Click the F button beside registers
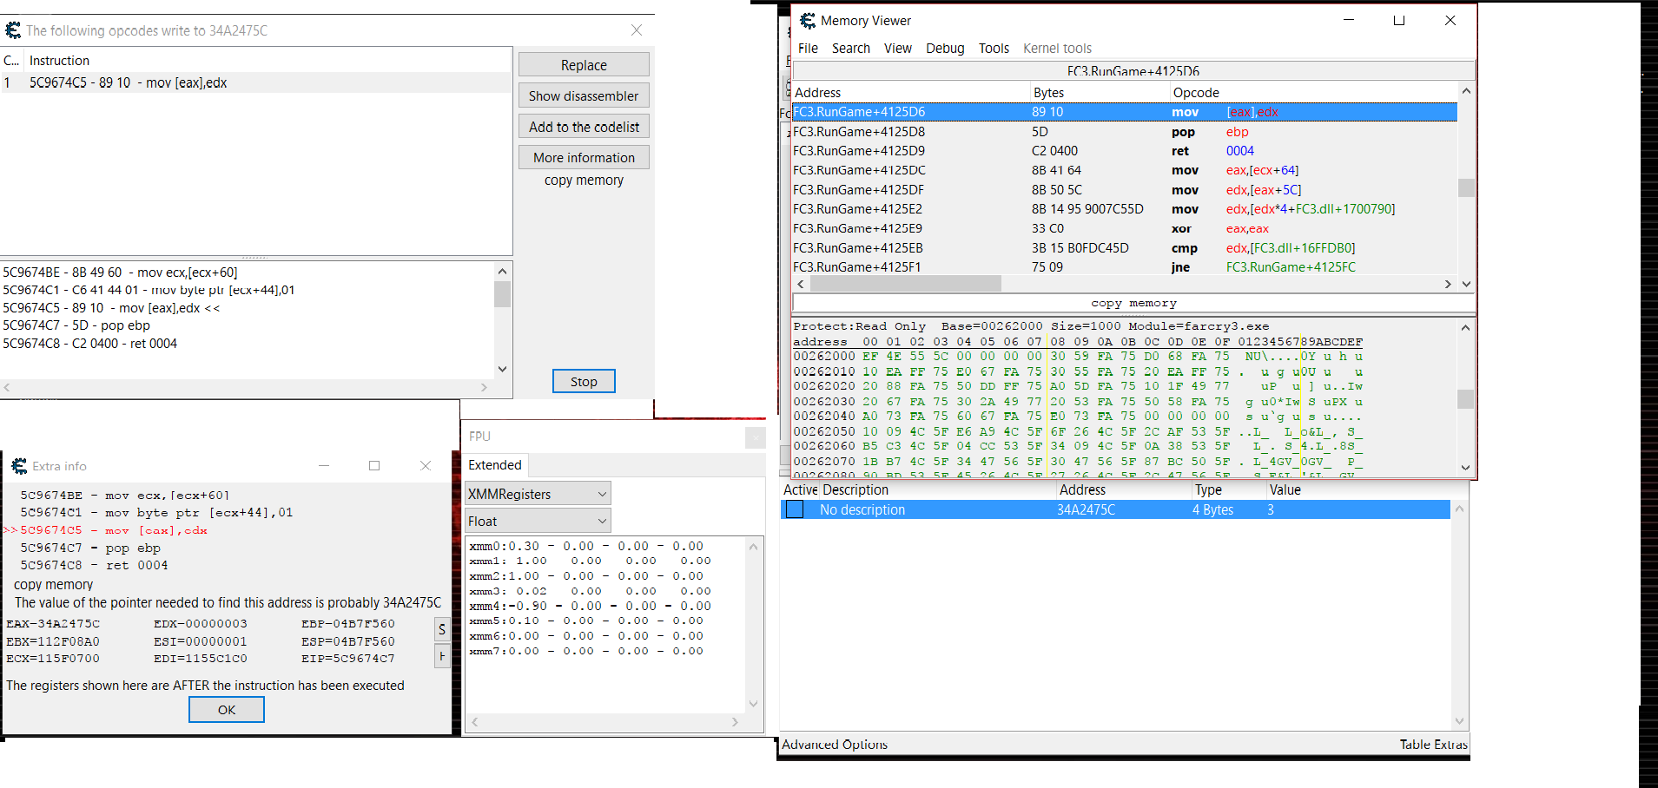 [x=442, y=657]
